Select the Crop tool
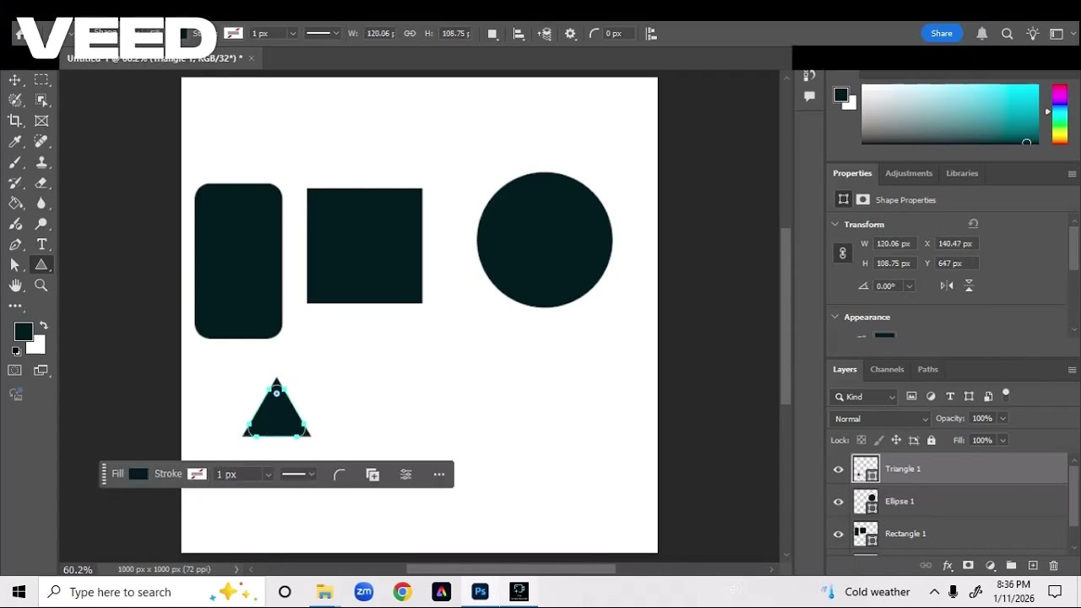The image size is (1081, 608). [15, 121]
